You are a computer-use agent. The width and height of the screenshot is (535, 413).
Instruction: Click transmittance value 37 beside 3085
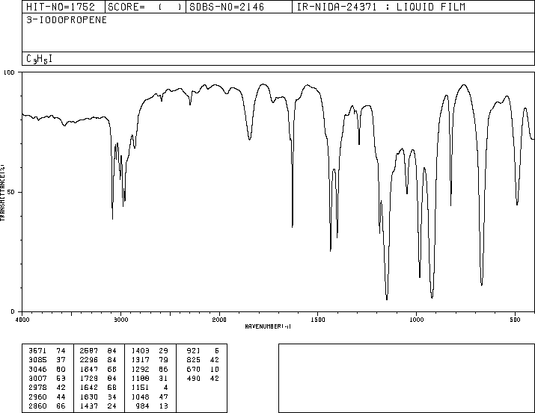[x=61, y=360]
